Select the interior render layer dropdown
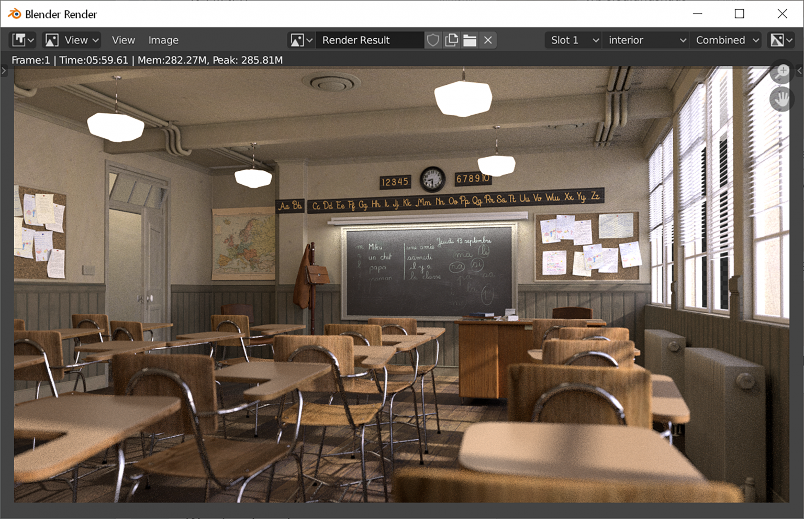The image size is (804, 519). (646, 40)
